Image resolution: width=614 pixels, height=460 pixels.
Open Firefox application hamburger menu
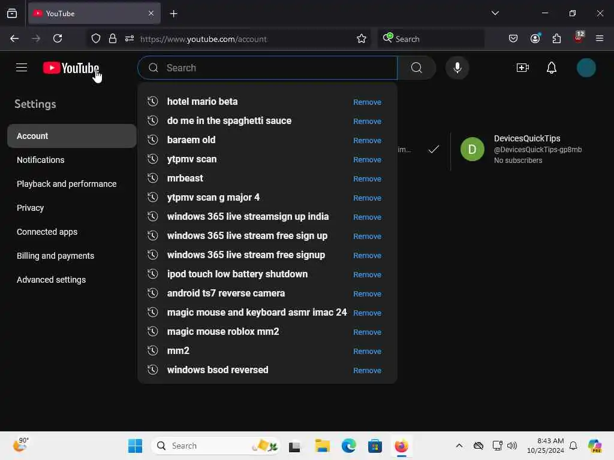pyautogui.click(x=600, y=38)
